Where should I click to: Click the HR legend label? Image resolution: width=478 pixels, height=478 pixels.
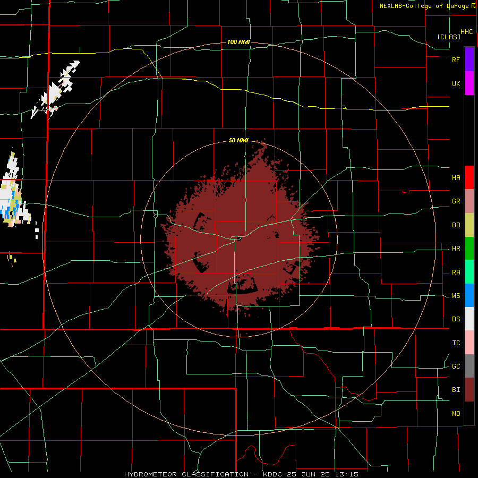(x=456, y=249)
